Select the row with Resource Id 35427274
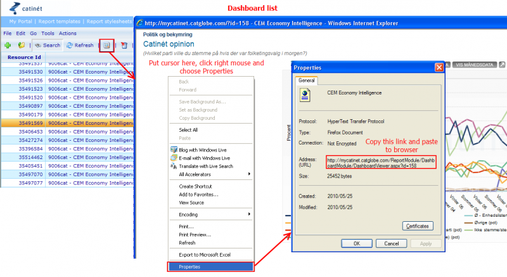The height and width of the screenshot is (277, 507). tap(67, 140)
